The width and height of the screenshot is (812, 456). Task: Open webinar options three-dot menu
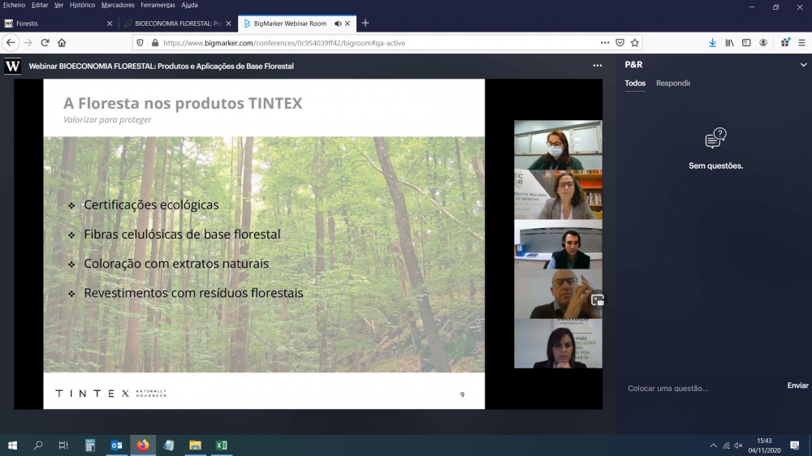[597, 66]
